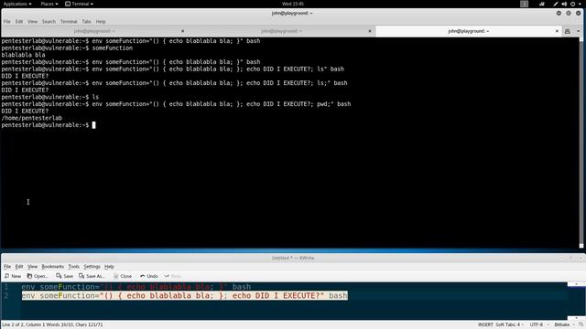This screenshot has width=586, height=329.
Task: Click line 1 text in KWrite editor
Action: pyautogui.click(x=136, y=287)
